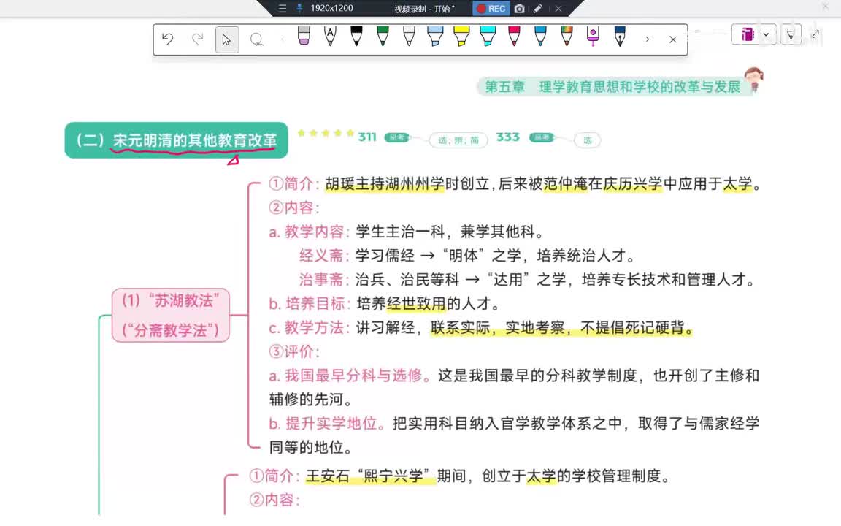Select the green pen
Screen dimensions: 841x526
click(x=383, y=37)
